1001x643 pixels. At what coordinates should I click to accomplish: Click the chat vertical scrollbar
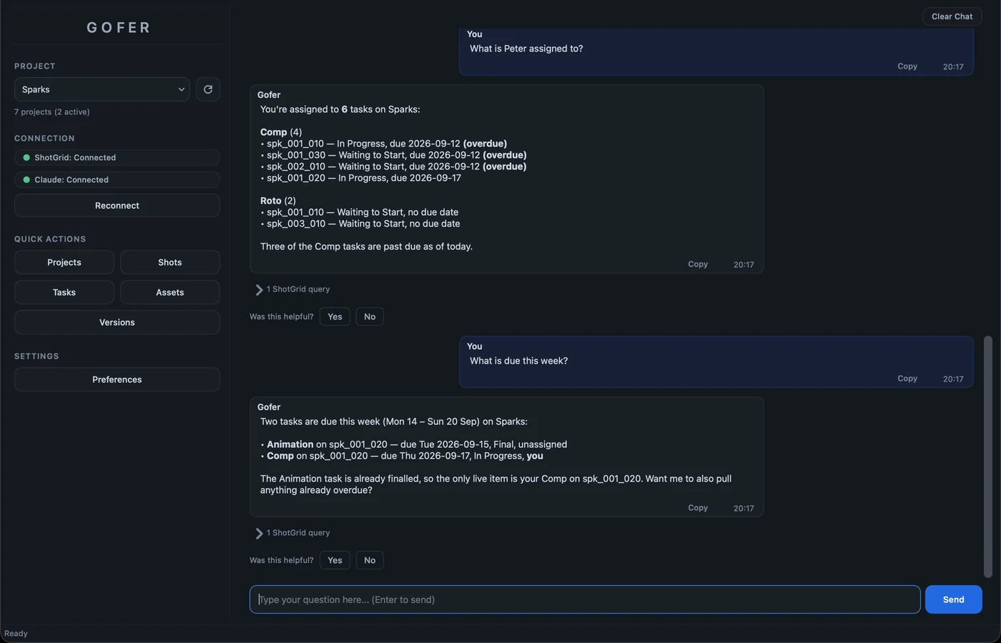pyautogui.click(x=988, y=457)
